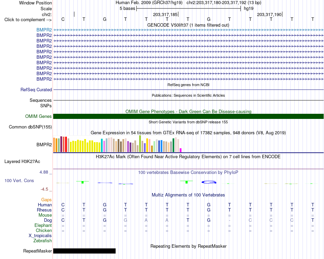Click the position marker 203,317,185
The image size is (324, 259).
[x=165, y=14]
